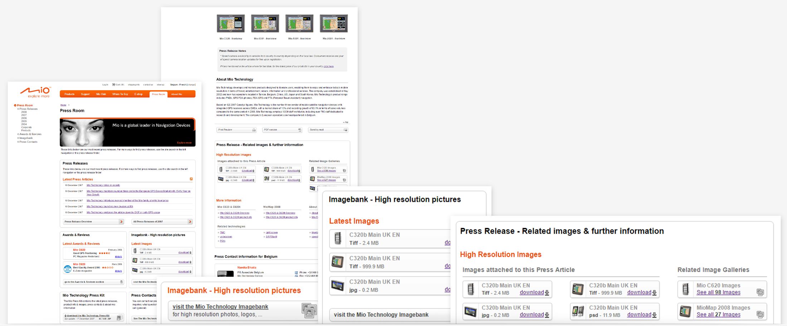Click the contact us link

[x=148, y=85]
